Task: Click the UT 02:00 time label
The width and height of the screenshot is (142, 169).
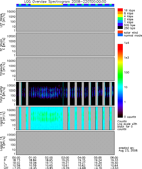Action: (49, 158)
